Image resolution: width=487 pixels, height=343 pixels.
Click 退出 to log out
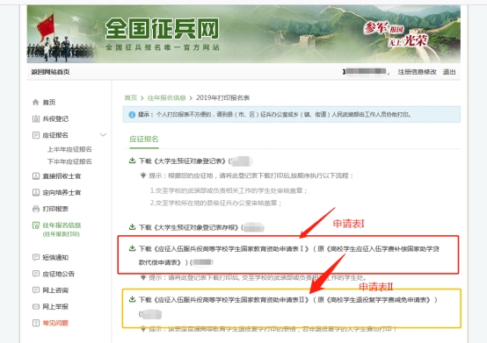click(x=449, y=72)
